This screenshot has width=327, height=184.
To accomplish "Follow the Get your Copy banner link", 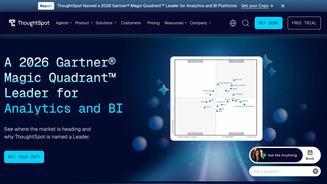I will 257,6.
